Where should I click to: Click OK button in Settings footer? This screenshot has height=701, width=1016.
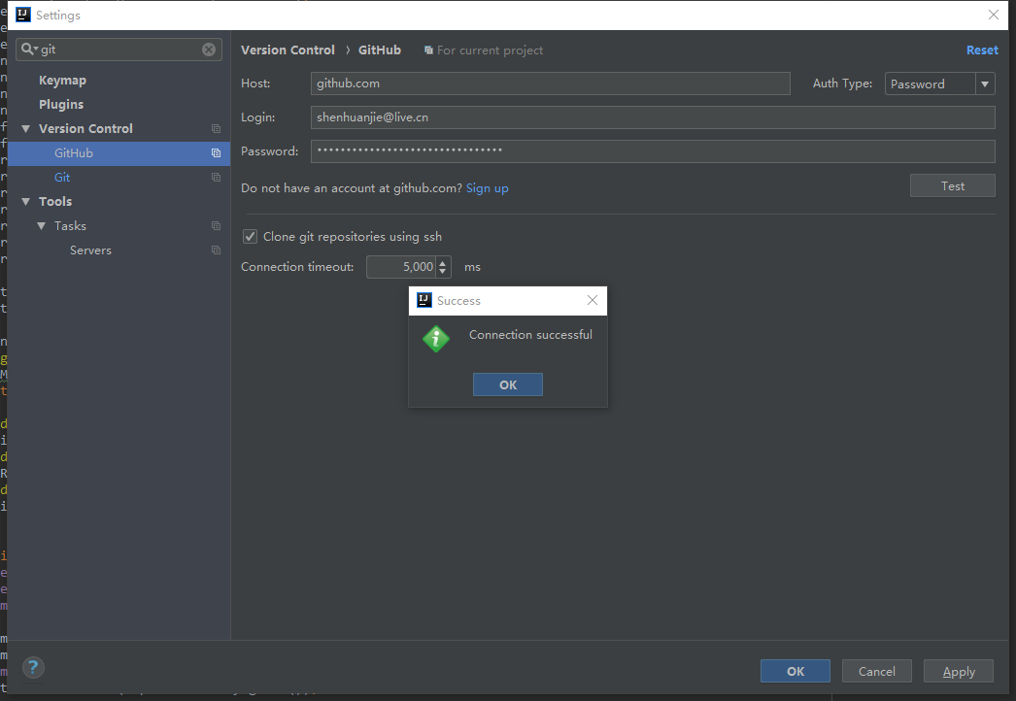pos(796,671)
